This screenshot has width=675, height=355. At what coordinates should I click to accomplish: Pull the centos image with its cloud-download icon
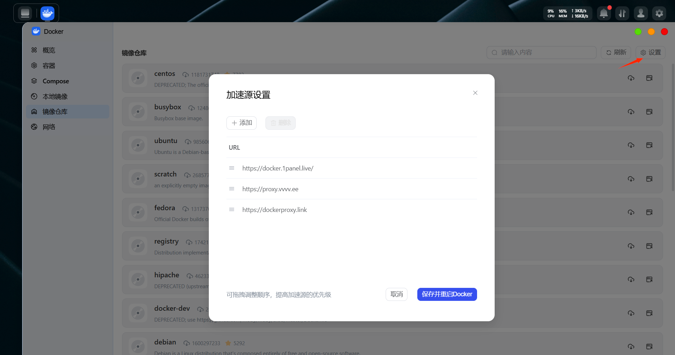[631, 78]
